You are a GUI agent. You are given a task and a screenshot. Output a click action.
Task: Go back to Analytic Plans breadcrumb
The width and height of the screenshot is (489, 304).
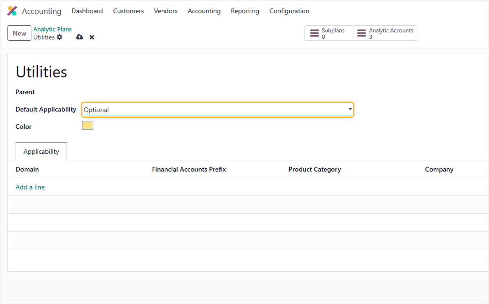point(53,29)
